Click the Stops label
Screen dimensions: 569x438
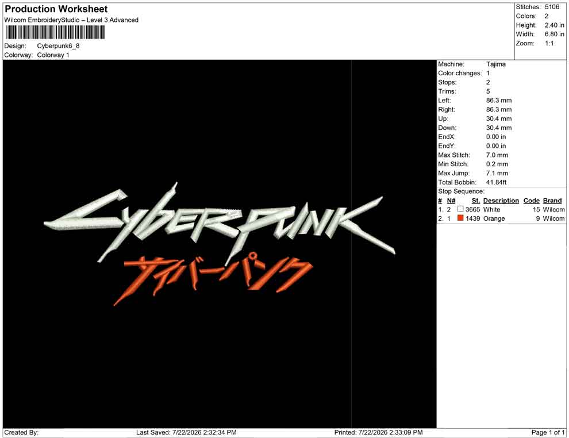447,82
